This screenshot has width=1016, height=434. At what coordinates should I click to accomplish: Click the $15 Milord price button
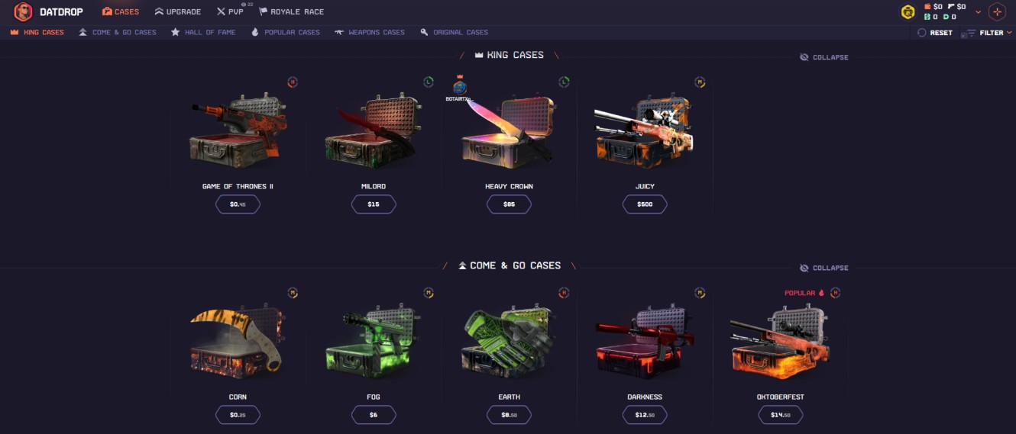374,204
